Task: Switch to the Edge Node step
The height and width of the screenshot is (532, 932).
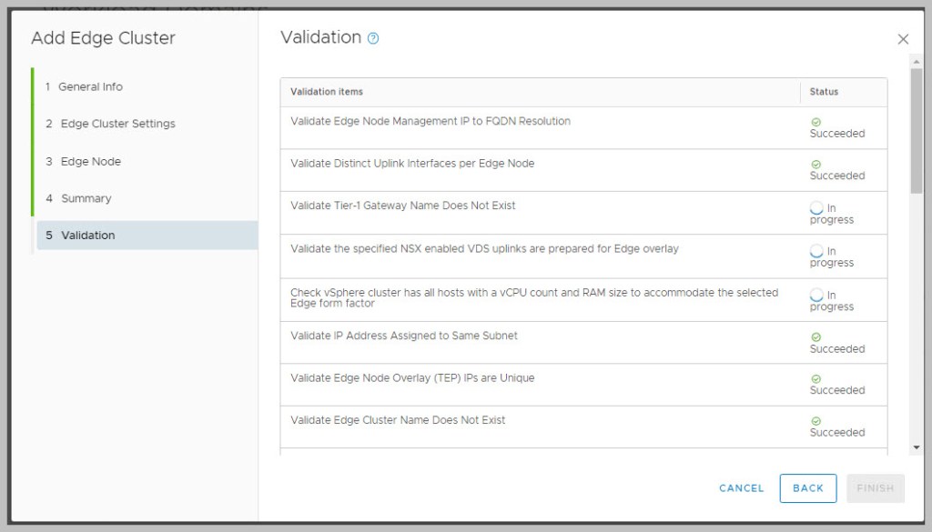Action: click(x=90, y=162)
